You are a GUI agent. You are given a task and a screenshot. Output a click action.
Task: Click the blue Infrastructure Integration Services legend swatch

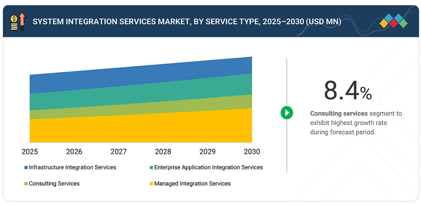click(x=26, y=168)
